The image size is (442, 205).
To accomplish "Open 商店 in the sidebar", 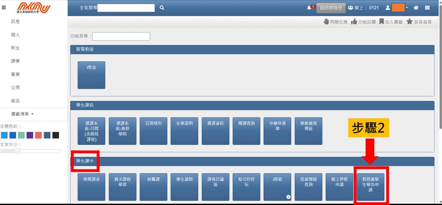I will click(x=16, y=101).
